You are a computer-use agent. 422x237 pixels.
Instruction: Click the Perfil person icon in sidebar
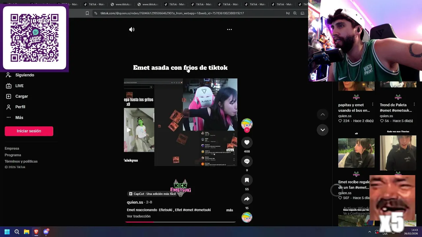tap(9, 107)
